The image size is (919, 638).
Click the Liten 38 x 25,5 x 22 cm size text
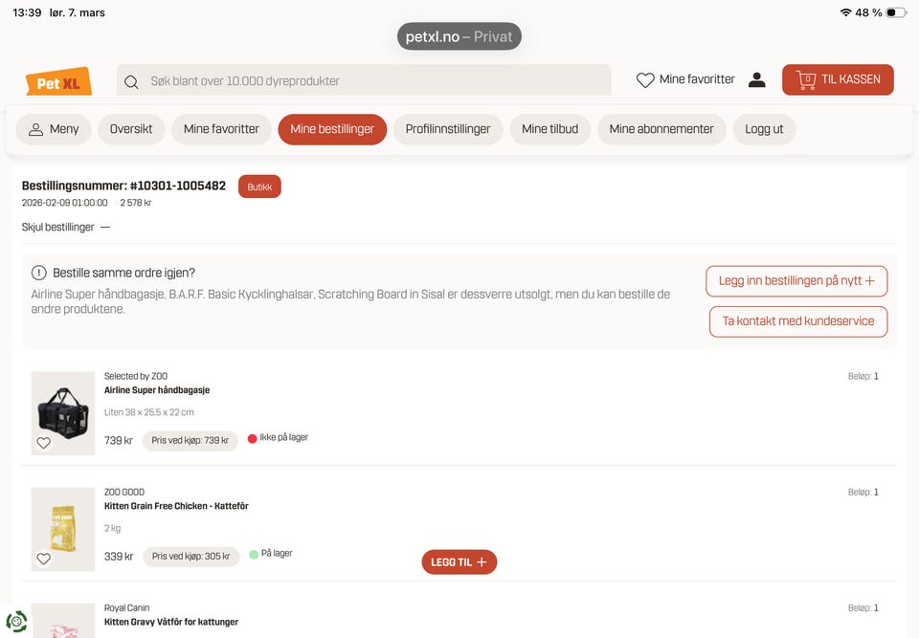pyautogui.click(x=149, y=412)
